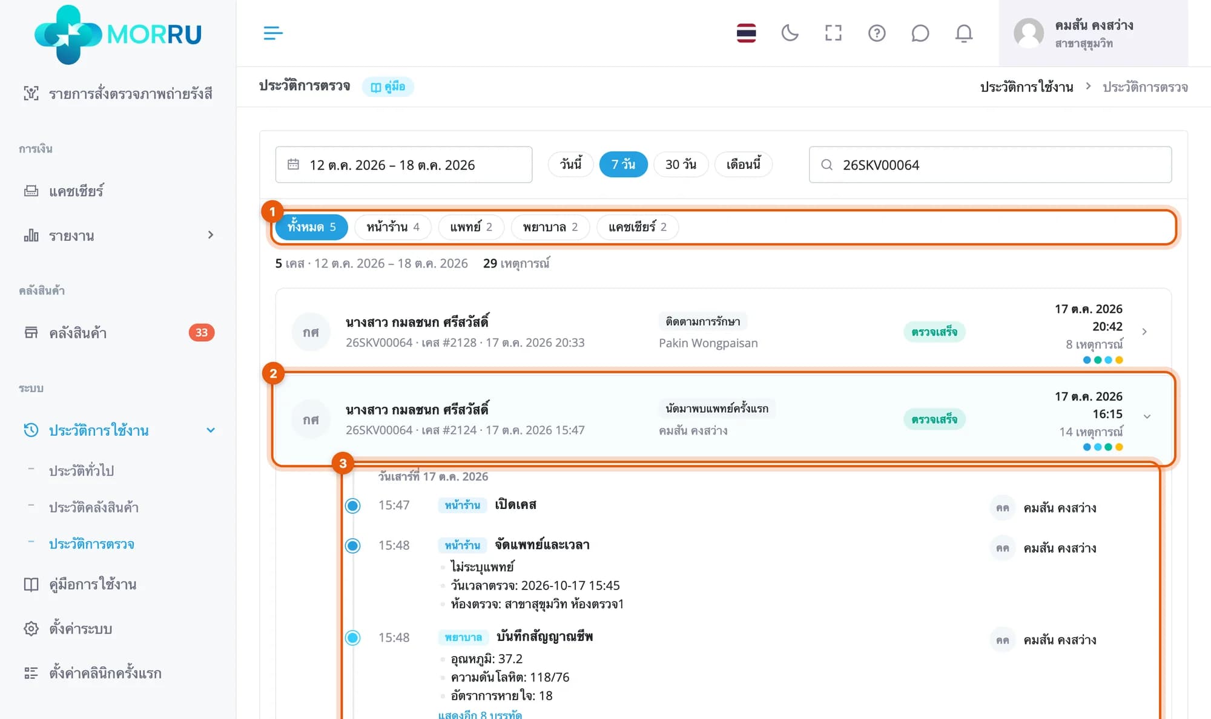Screen dimensions: 1211x719
Task: Toggle dark mode with moon icon
Action: coord(790,33)
